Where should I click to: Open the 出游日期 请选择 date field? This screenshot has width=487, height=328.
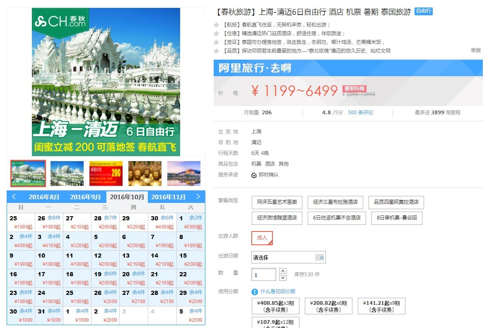click(x=288, y=258)
